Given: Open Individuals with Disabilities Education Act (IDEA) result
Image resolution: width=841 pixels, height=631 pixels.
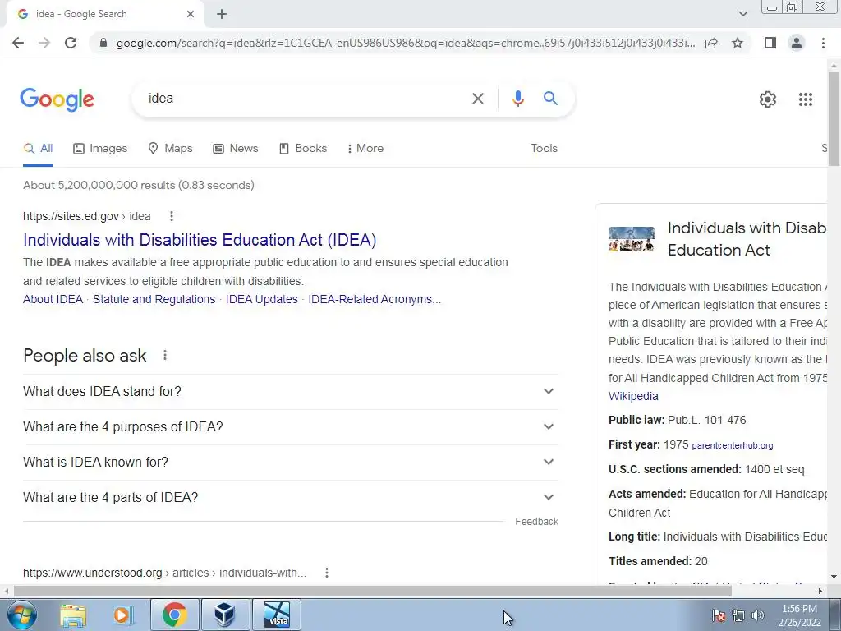Looking at the screenshot, I should pos(200,240).
